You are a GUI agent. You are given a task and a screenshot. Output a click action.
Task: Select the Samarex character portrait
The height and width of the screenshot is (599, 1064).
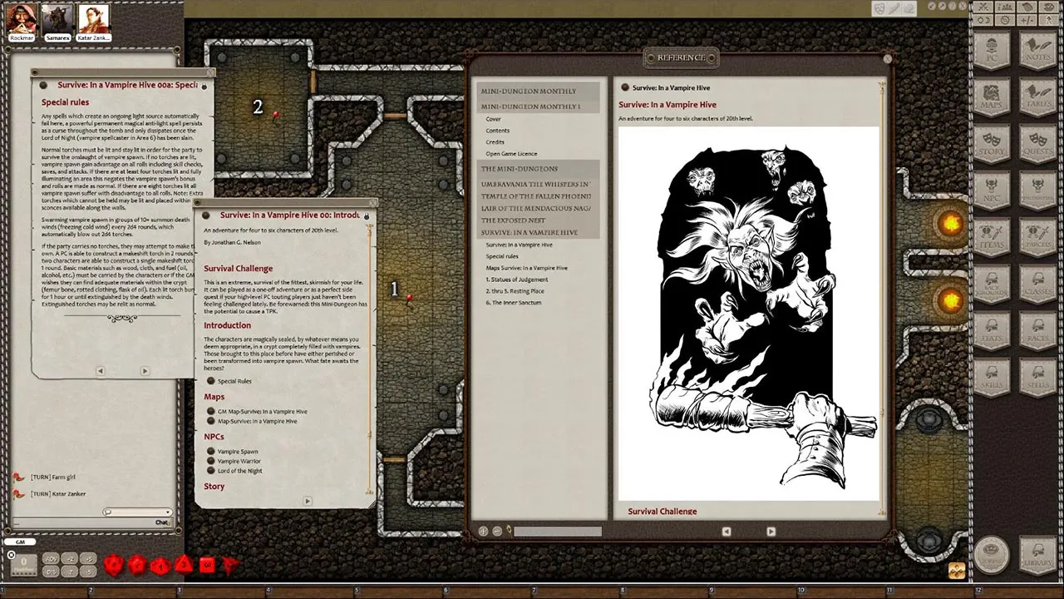pos(57,18)
